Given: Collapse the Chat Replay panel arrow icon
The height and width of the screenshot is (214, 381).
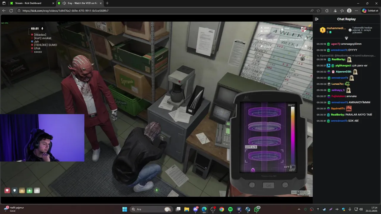Looking at the screenshot, I should 317,19.
